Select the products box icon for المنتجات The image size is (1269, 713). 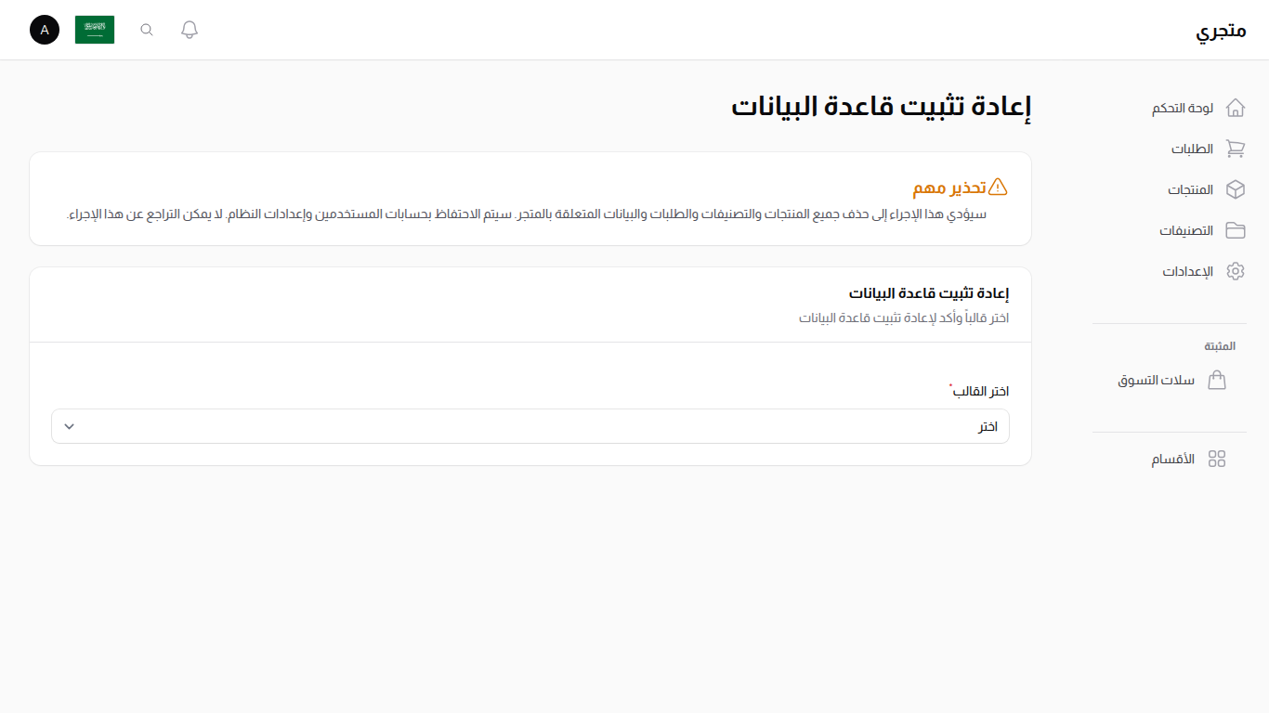pyautogui.click(x=1236, y=188)
